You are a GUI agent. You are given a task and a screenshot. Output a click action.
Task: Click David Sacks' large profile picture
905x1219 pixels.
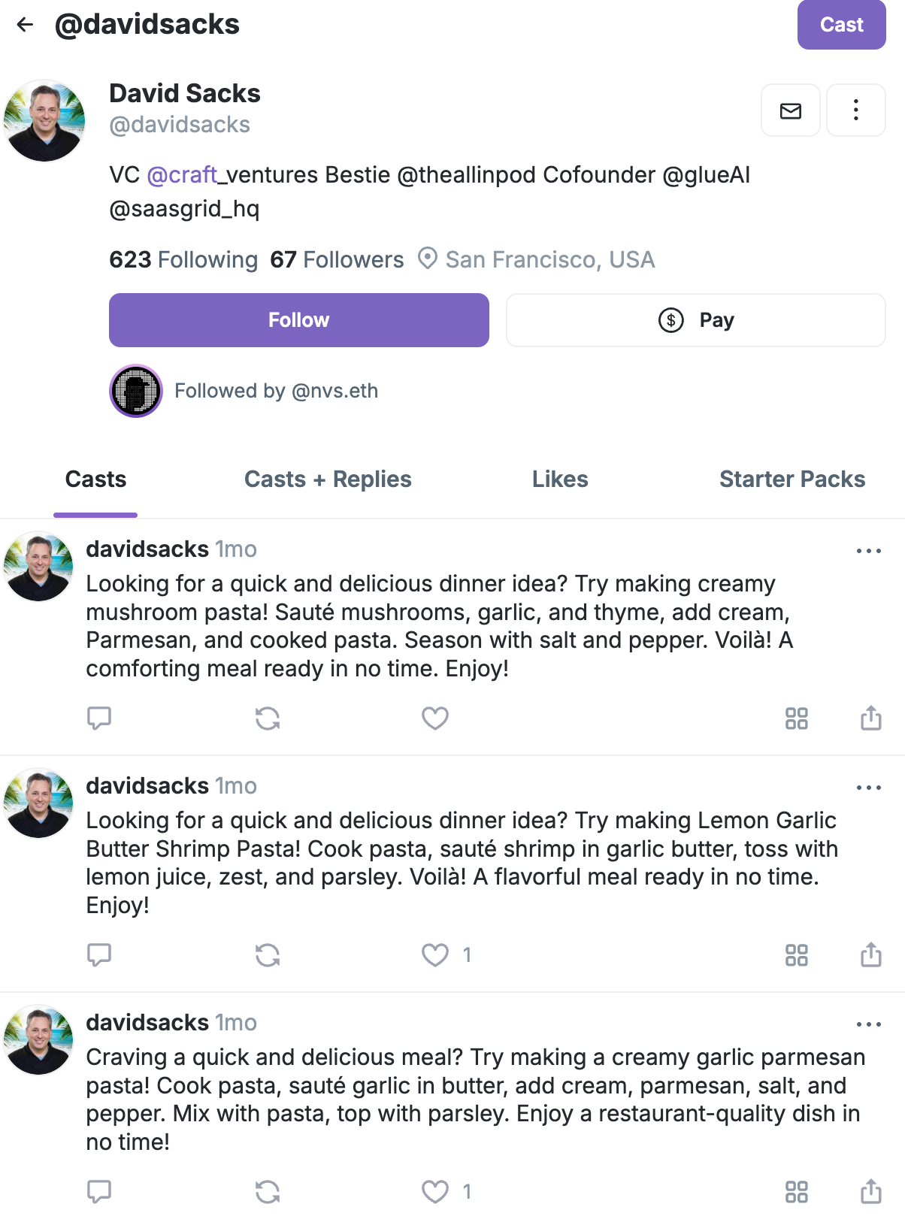tap(44, 121)
